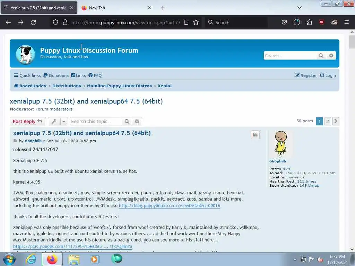355x266 pixels.
Task: Focus the forum header Search field
Action: (x=289, y=56)
